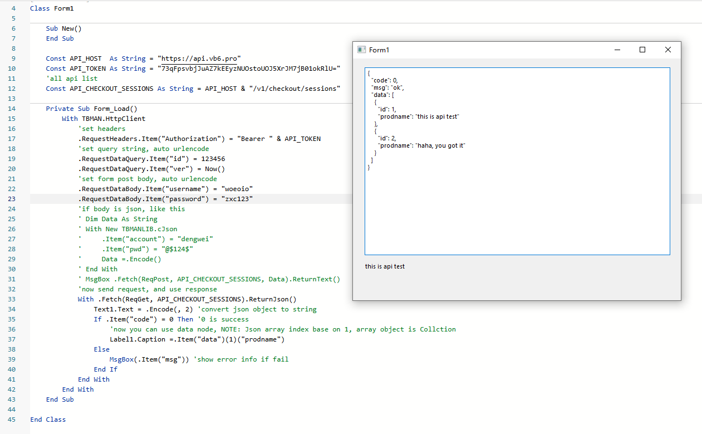The height and width of the screenshot is (434, 702).
Task: Click the commented "Dim Data As String" line
Action: [117, 219]
